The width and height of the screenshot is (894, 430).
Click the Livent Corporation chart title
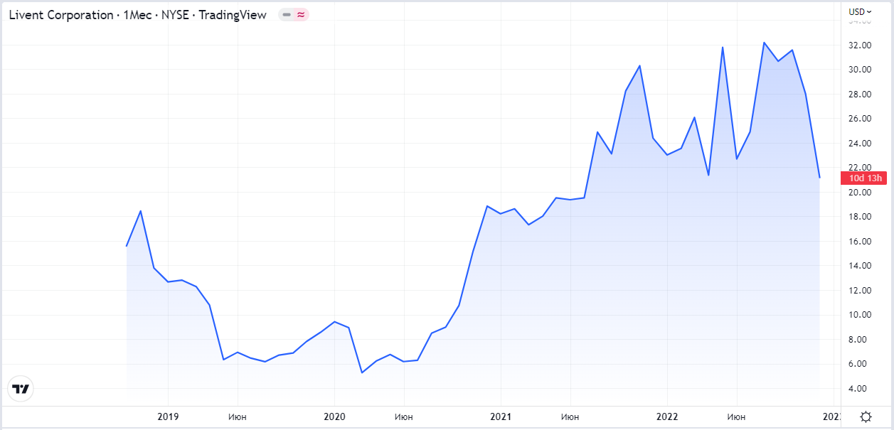click(137, 15)
